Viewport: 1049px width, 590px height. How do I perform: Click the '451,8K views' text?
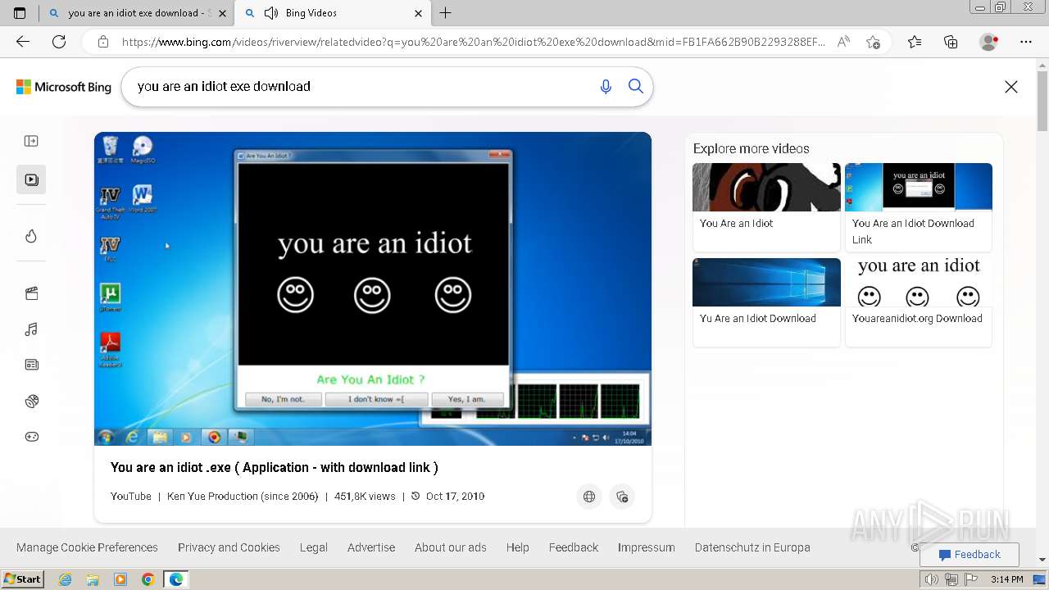coord(365,497)
